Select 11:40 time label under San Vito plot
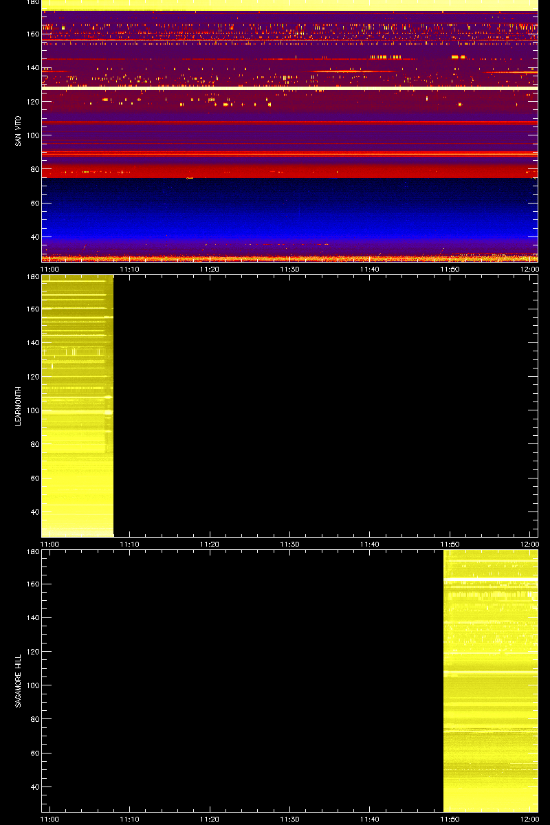This screenshot has width=550, height=825. click(370, 269)
